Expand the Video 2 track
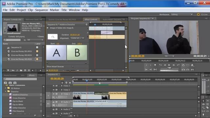Screen dimensions: 210x118 [x=62, y=90]
